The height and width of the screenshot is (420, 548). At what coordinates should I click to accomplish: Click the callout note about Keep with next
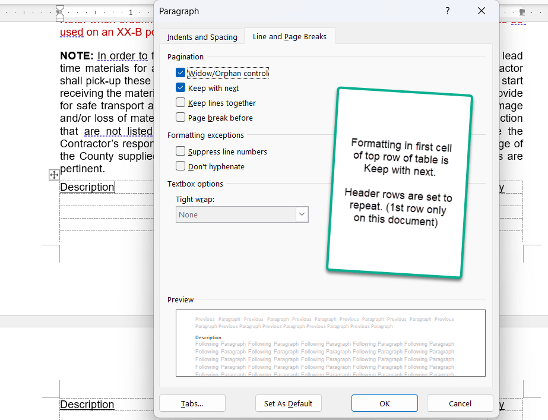click(x=400, y=183)
